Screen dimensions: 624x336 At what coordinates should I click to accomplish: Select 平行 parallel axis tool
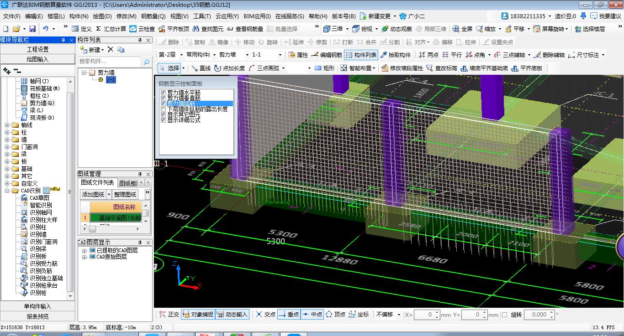pyautogui.click(x=452, y=55)
